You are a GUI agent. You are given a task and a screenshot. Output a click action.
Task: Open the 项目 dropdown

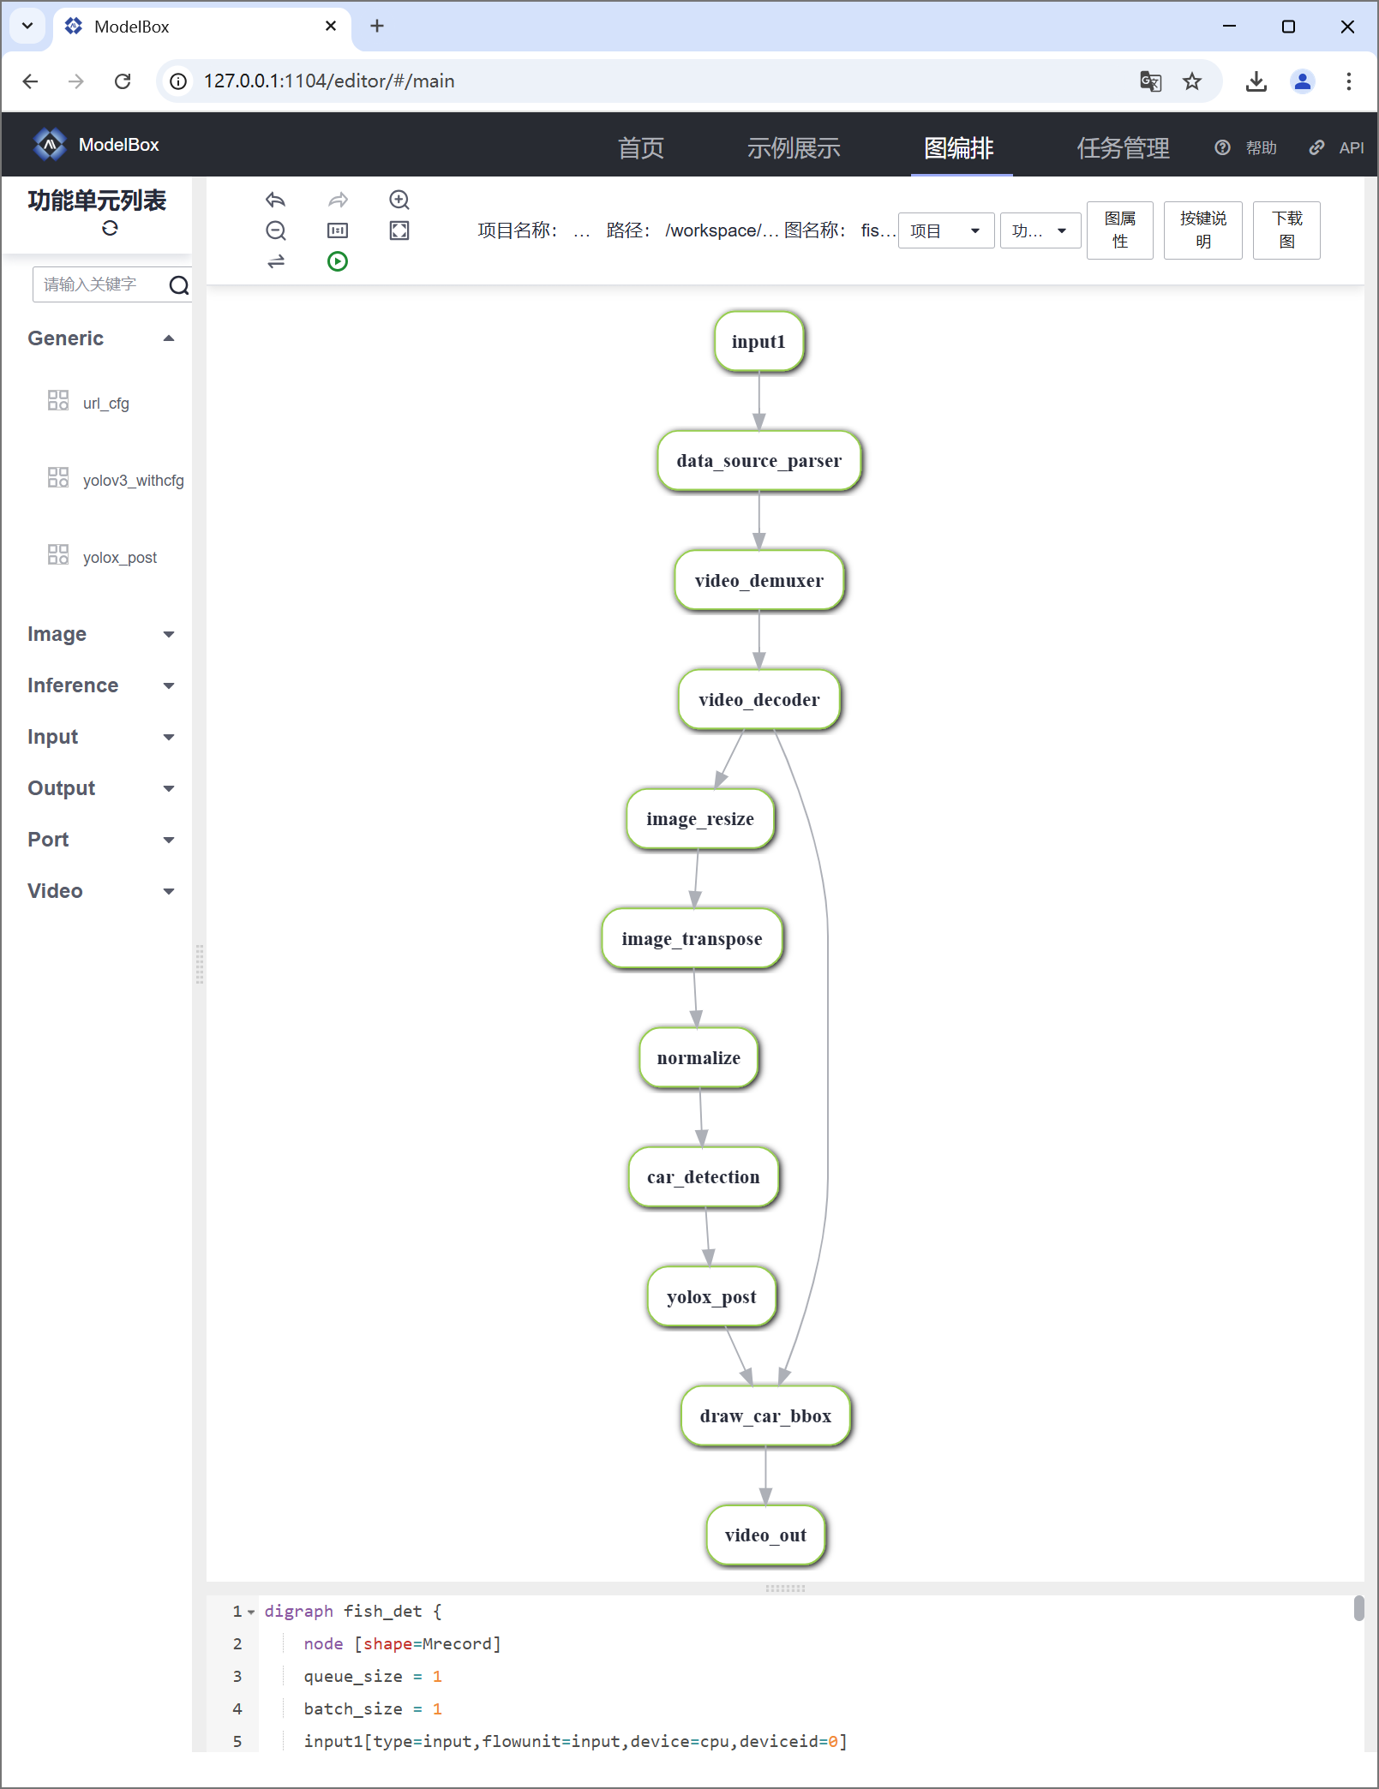(945, 230)
